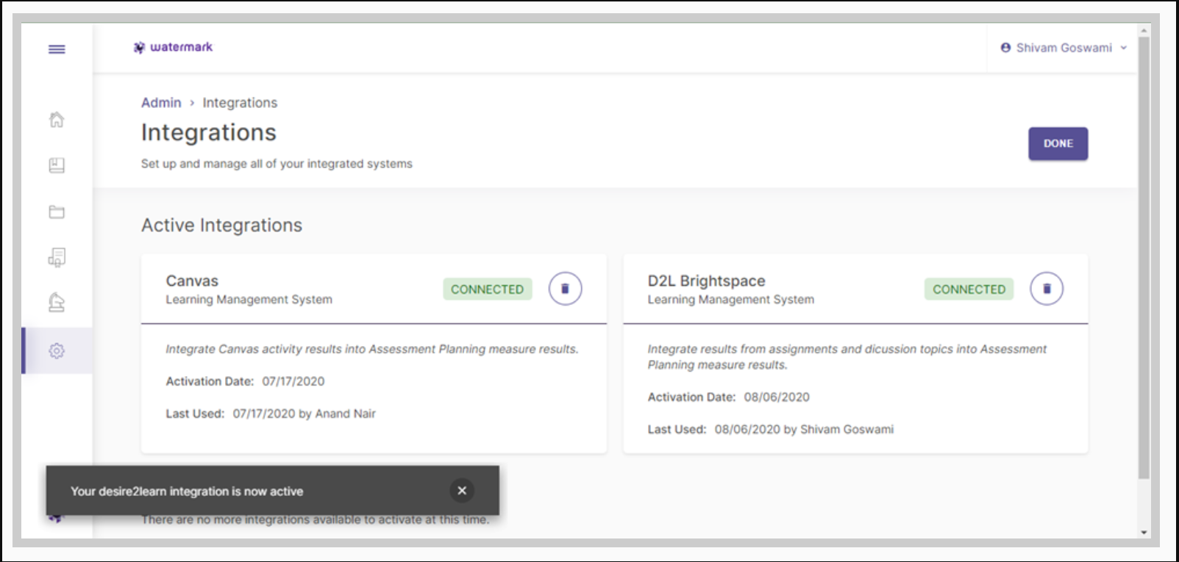Viewport: 1179px width, 562px height.
Task: Click Canvas CONNECTED status badge
Action: coord(487,289)
